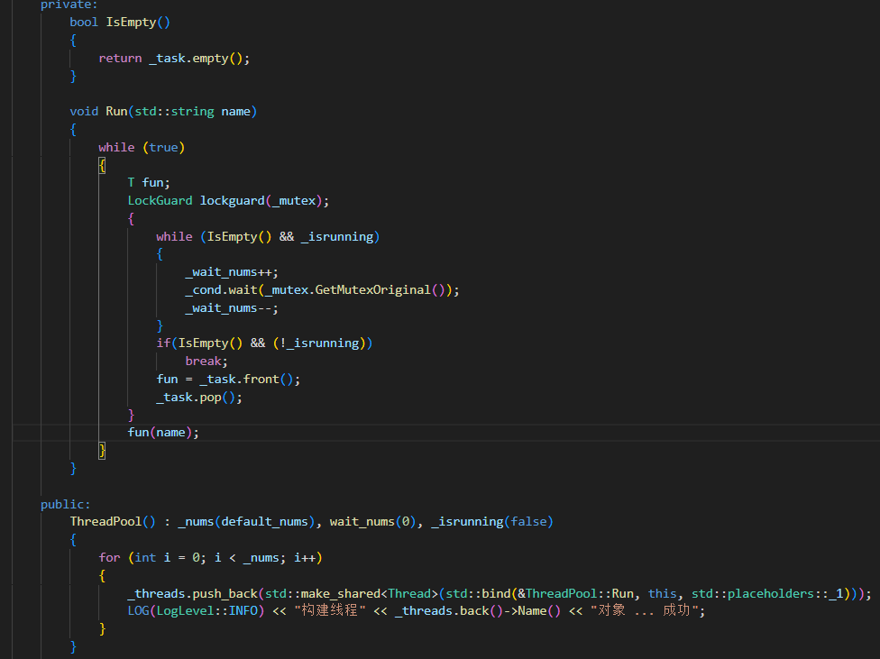Click the 'private:' access specifier at top
The height and width of the screenshot is (659, 880).
coord(69,5)
